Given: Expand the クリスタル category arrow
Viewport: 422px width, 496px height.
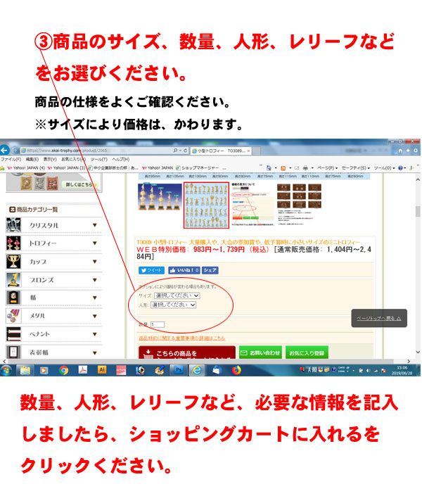Looking at the screenshot, I should click(x=95, y=225).
